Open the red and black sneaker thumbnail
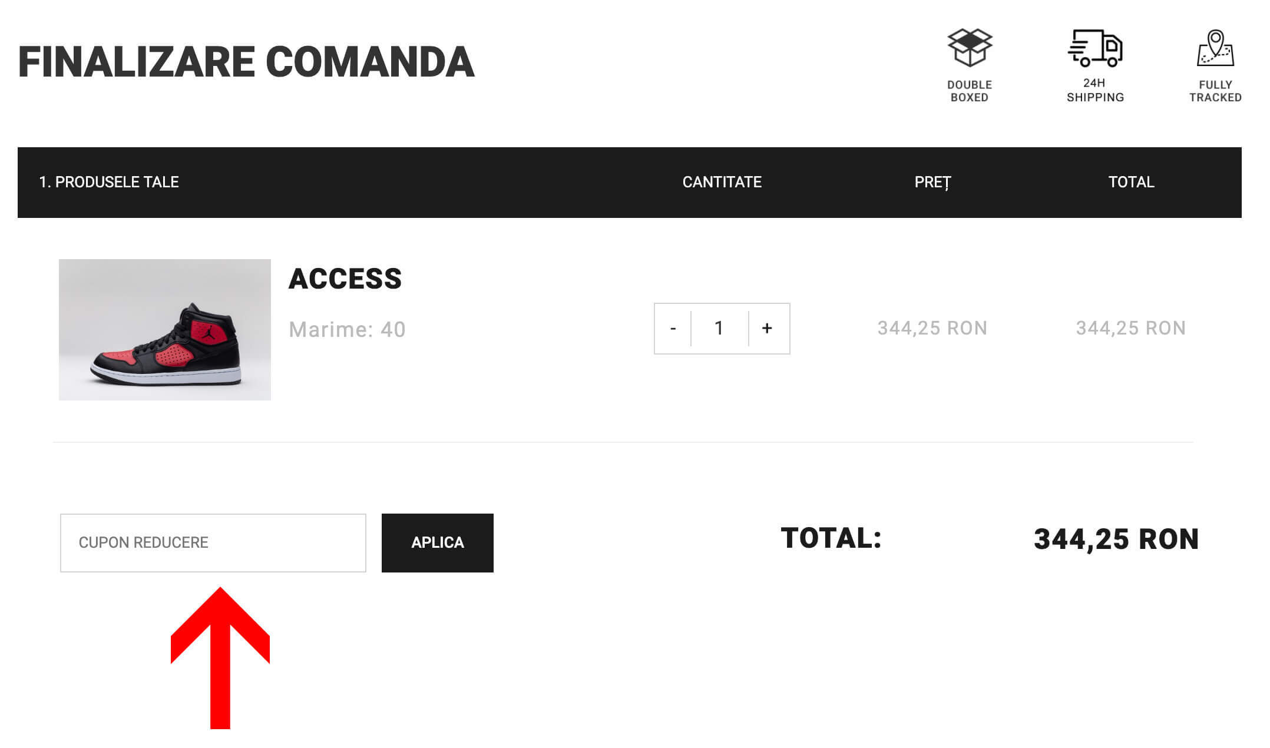The width and height of the screenshot is (1270, 748). point(165,330)
